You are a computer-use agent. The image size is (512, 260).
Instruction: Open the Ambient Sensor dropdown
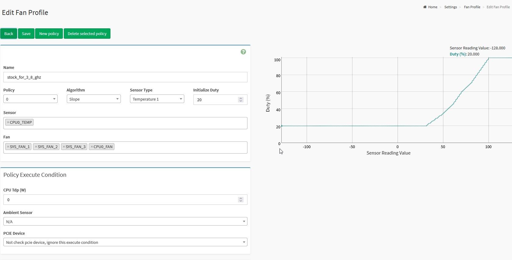point(125,221)
